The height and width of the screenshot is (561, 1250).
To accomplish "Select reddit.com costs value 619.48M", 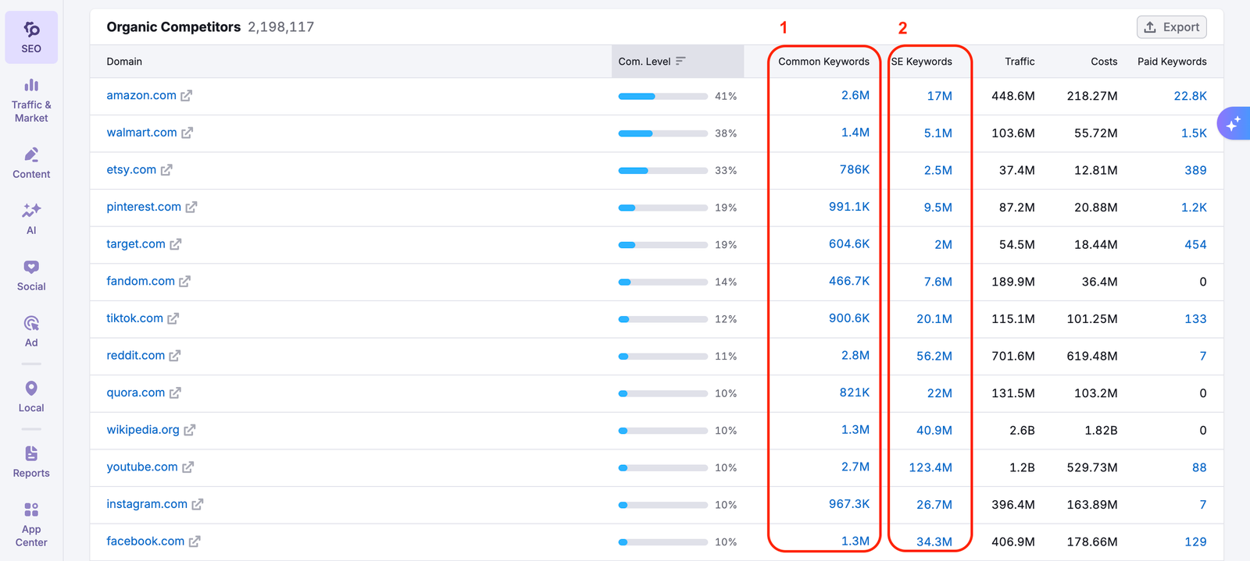I will coord(1092,356).
